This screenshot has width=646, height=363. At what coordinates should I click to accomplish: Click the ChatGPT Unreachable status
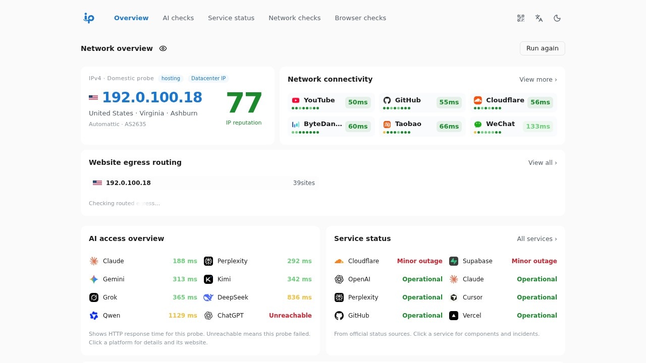(290, 316)
